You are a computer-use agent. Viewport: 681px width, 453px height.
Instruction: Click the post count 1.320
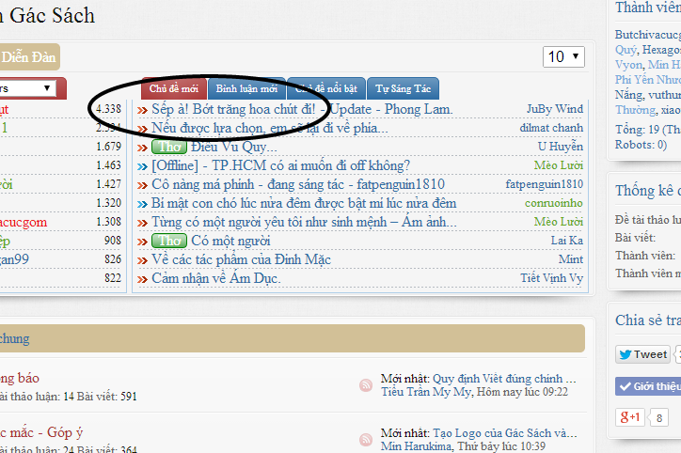tap(108, 203)
